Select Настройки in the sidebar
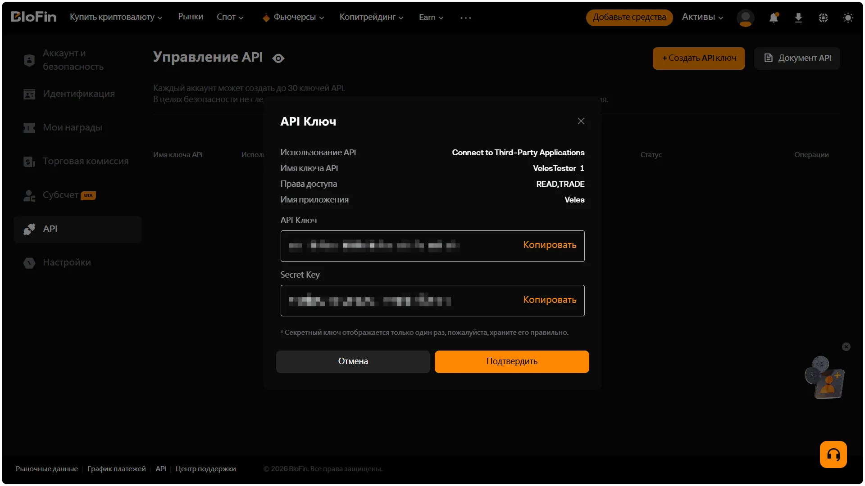865x486 pixels. (x=67, y=262)
